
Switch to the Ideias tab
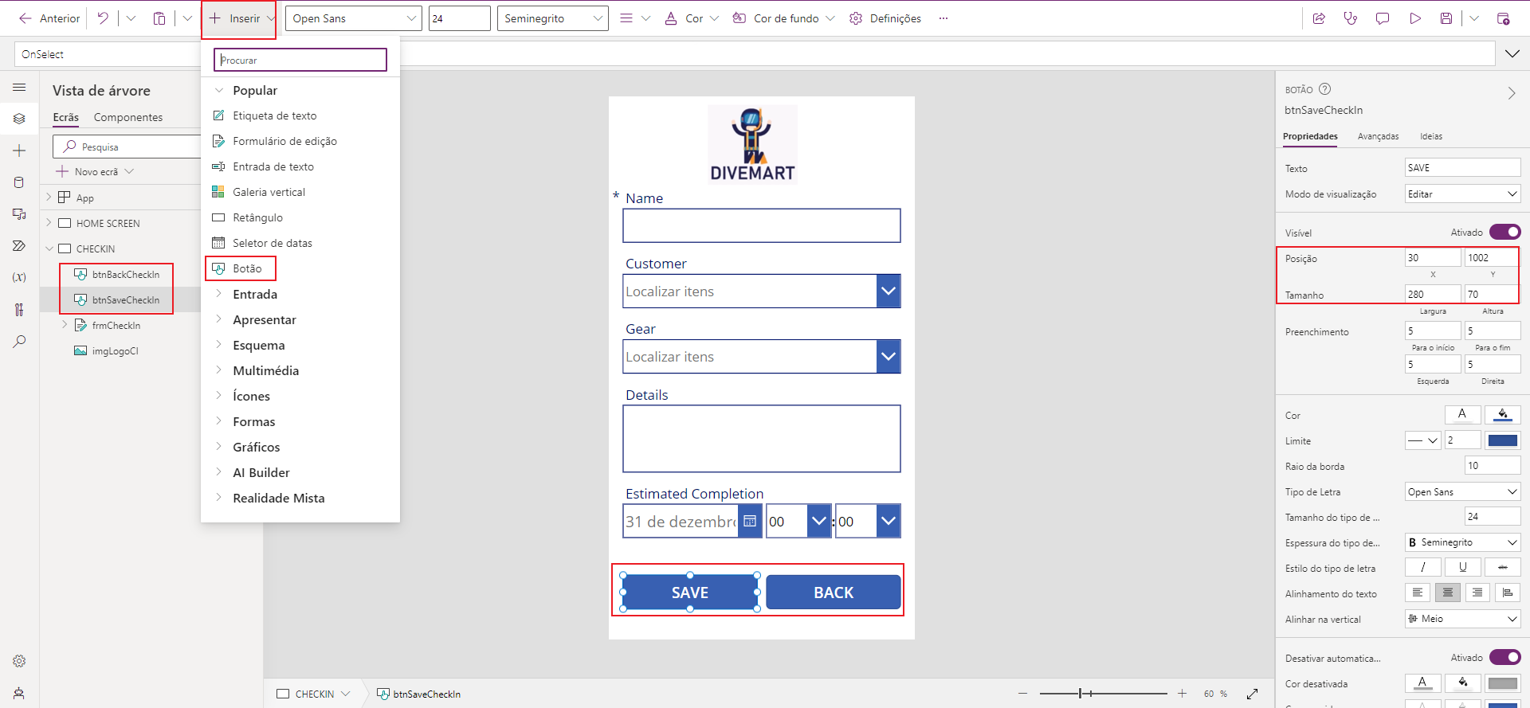point(1431,136)
